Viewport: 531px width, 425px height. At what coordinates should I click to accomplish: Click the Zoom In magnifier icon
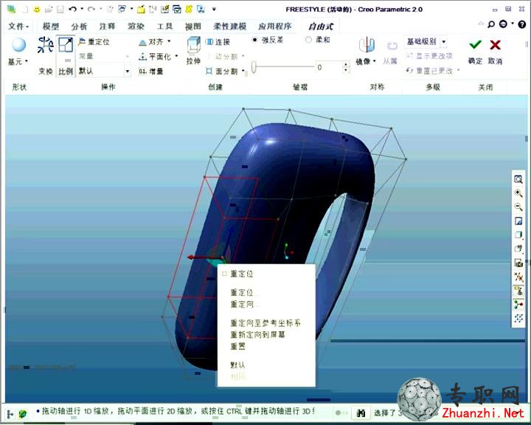[518, 193]
